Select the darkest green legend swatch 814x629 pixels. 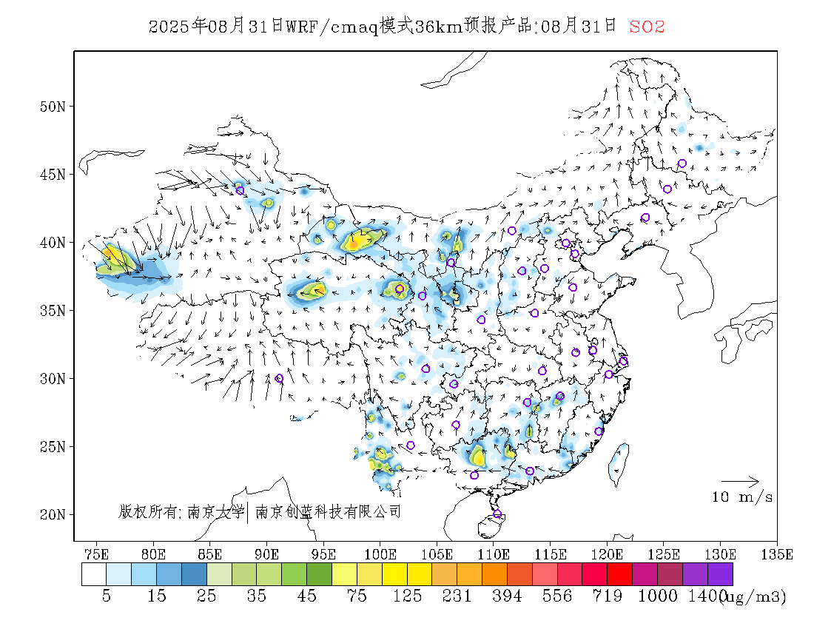pyautogui.click(x=319, y=574)
